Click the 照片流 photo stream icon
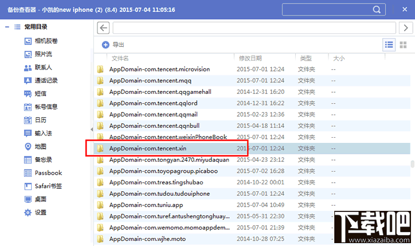This screenshot has height=246, width=415. 28,54
